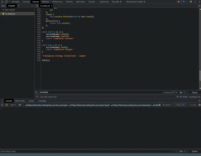The image size is (201, 156).
Task: Click the 1 Issue link in console toolbar
Action: [x=180, y=105]
